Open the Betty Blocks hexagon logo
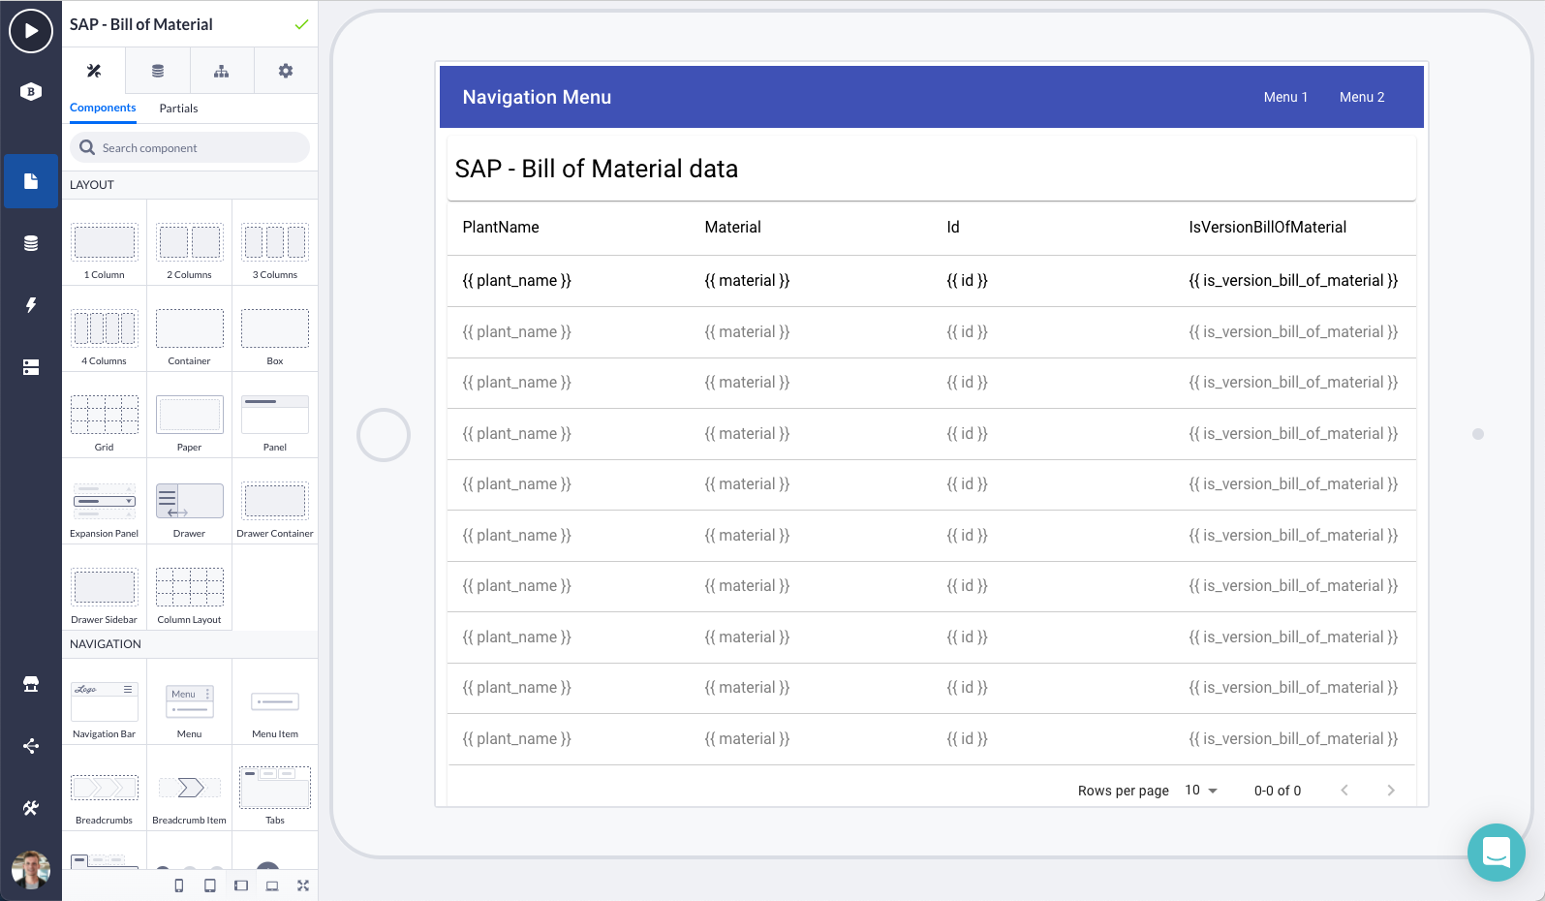Screen dimensions: 1545x901 click(x=31, y=92)
